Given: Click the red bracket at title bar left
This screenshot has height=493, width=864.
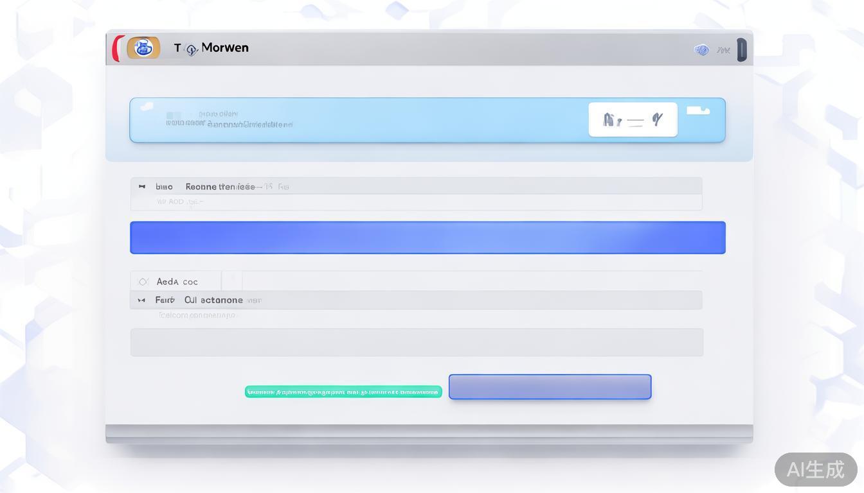Looking at the screenshot, I should tap(116, 49).
